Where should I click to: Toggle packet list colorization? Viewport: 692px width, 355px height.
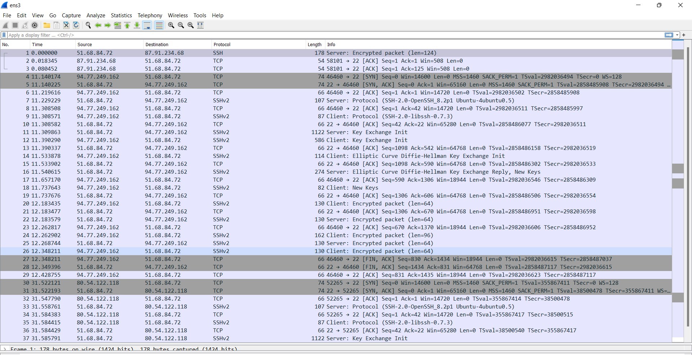click(x=159, y=25)
